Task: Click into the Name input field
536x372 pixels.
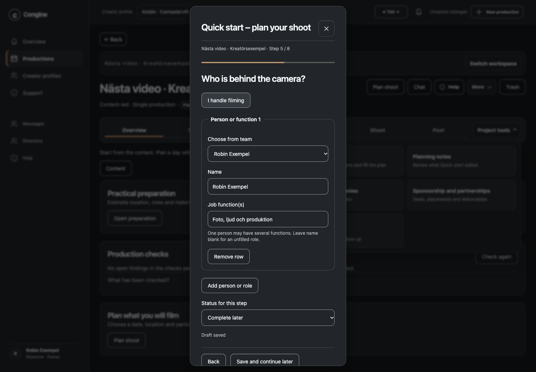Action: [x=268, y=186]
